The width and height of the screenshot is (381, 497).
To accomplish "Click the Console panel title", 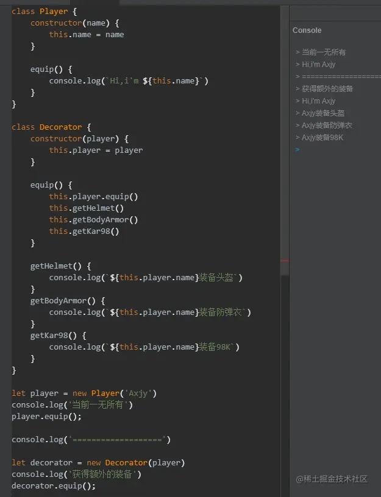I will (x=307, y=30).
